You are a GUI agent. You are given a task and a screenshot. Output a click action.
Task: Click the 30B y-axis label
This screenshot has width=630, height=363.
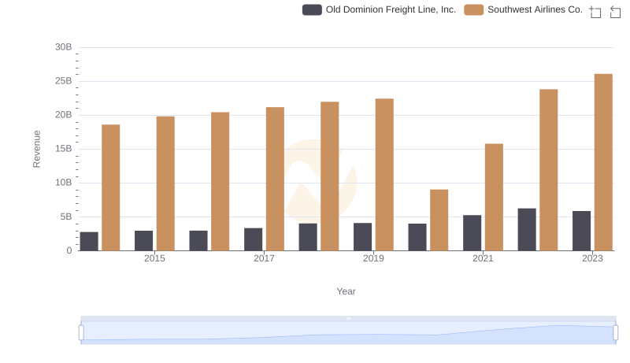[64, 47]
